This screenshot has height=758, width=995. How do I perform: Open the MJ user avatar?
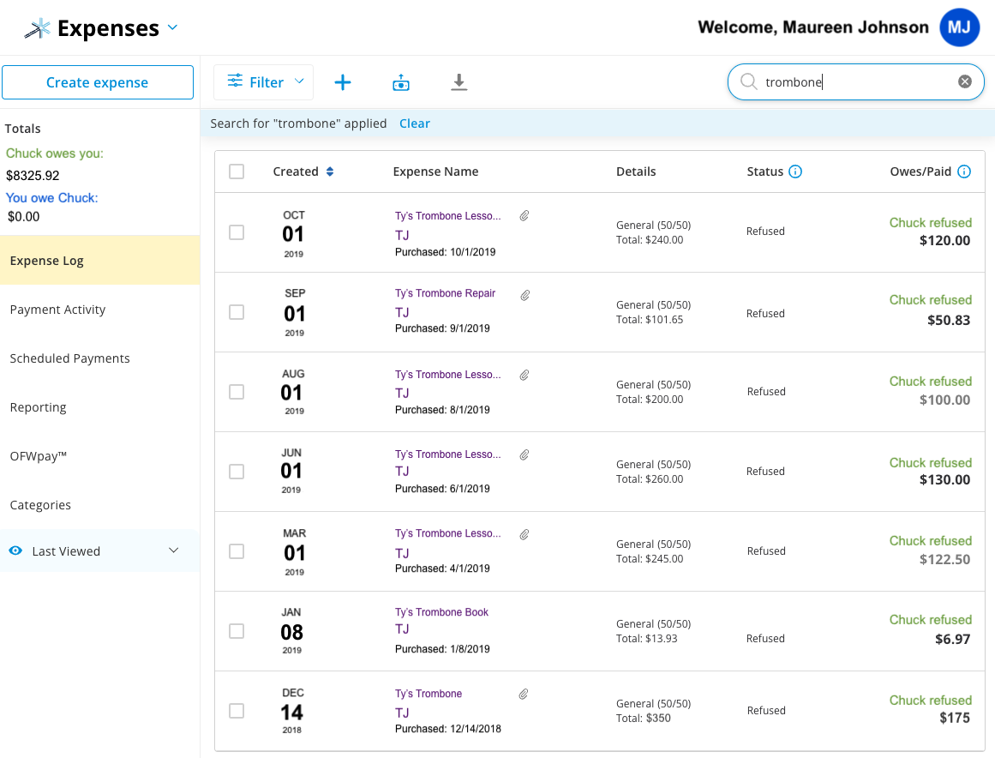[960, 27]
